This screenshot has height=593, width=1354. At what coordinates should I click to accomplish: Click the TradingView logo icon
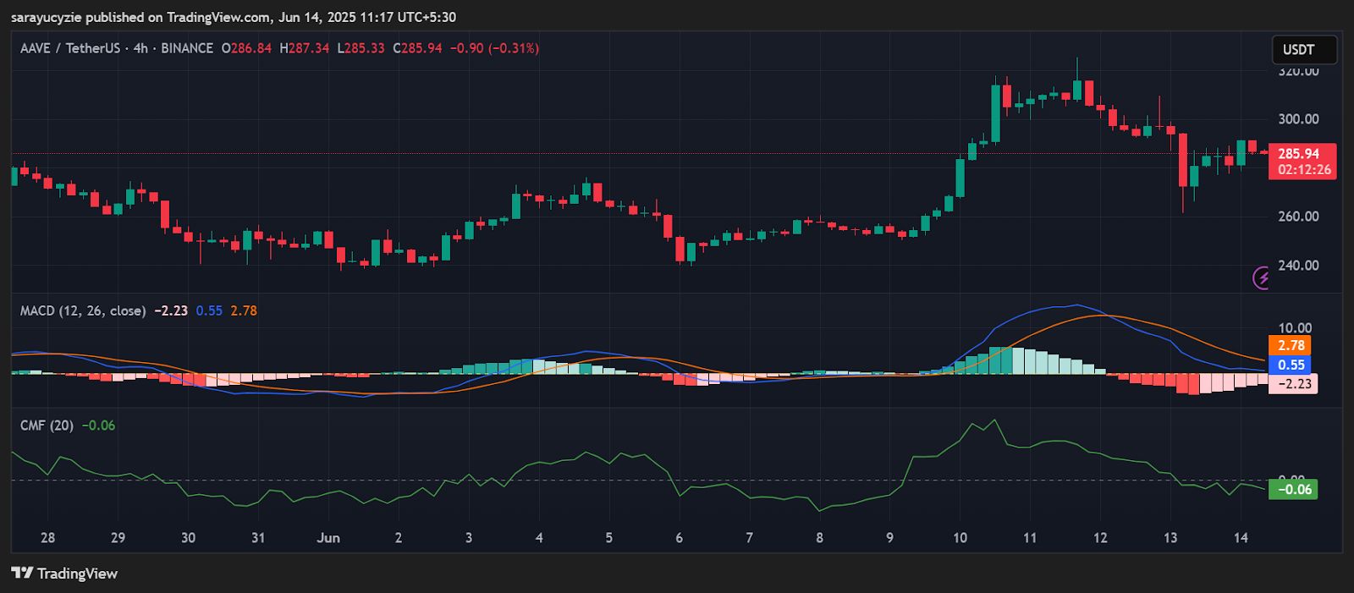[x=22, y=573]
